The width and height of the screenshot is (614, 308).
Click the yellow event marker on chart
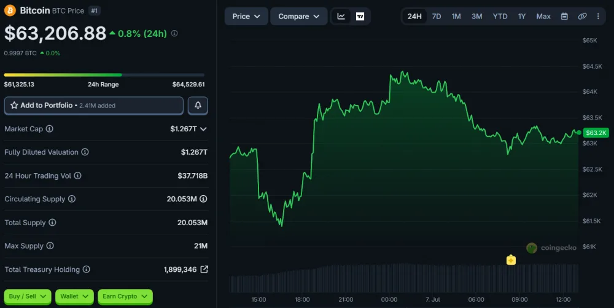[511, 260]
